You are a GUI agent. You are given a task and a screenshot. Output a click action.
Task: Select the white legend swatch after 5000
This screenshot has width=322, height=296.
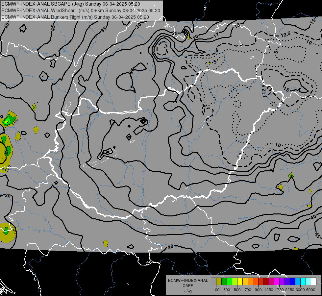pyautogui.click(x=313, y=282)
